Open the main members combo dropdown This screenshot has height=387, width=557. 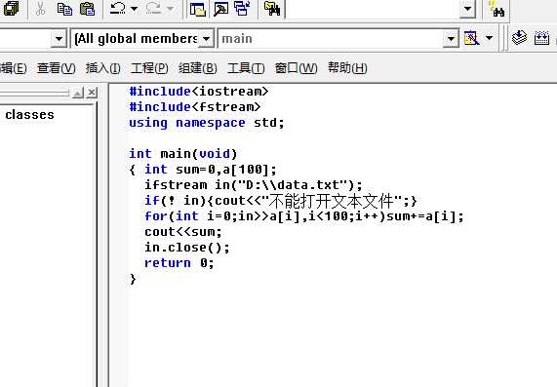pyautogui.click(x=451, y=38)
